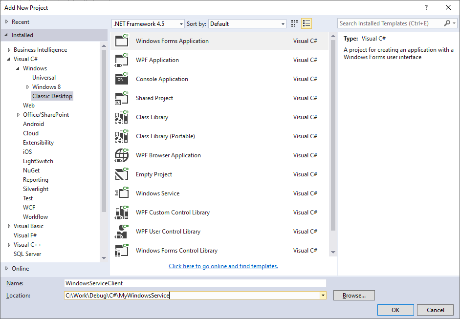This screenshot has height=319, width=460.
Task: Click the WPF Custom Control Library icon
Action: point(122,213)
